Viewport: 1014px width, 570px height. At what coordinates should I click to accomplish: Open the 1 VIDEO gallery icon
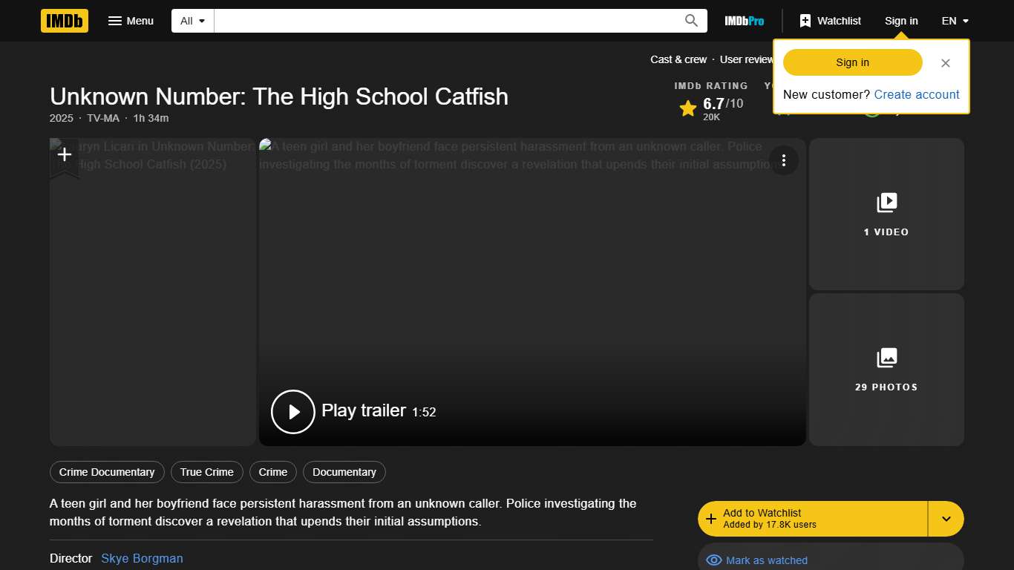(886, 202)
